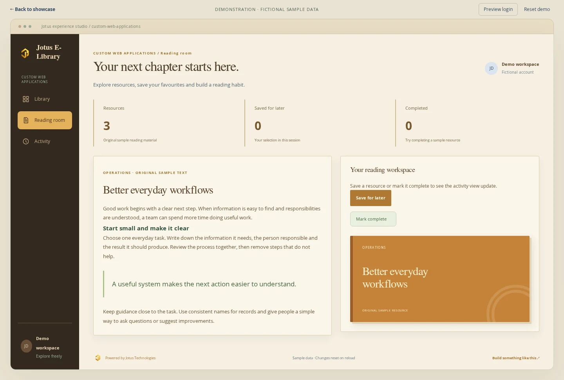Click the Your reading workspace heading
The width and height of the screenshot is (564, 380).
[383, 170]
